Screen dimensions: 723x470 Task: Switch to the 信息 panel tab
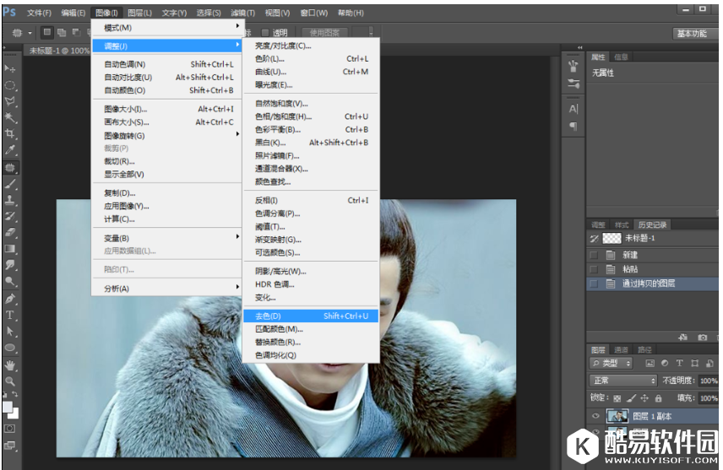[621, 57]
